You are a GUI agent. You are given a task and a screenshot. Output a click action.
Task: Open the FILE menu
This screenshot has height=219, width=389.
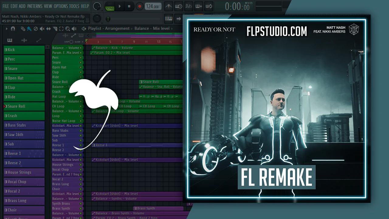(6, 6)
